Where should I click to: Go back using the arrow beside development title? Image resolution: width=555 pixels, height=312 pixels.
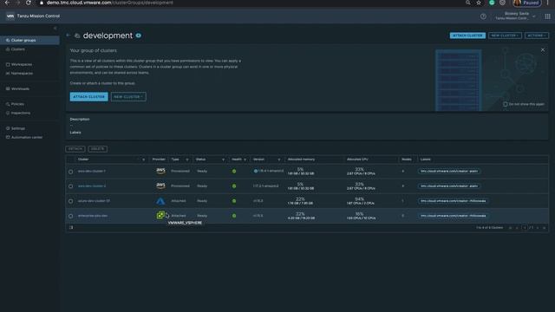point(68,36)
